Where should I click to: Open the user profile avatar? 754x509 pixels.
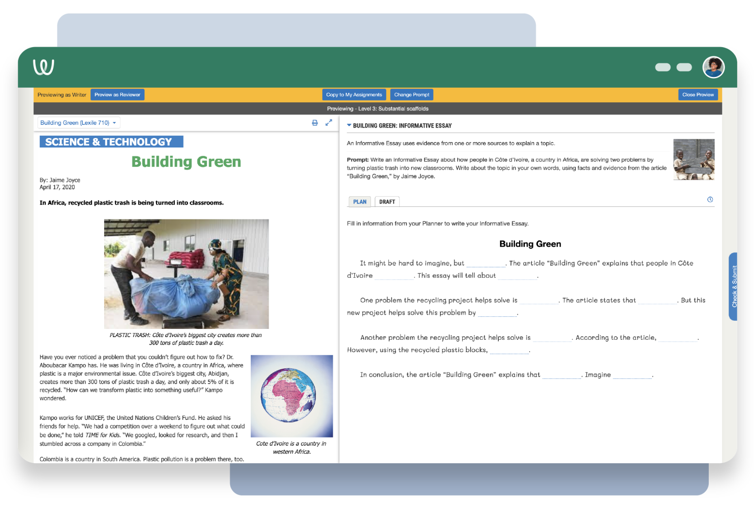pos(713,67)
